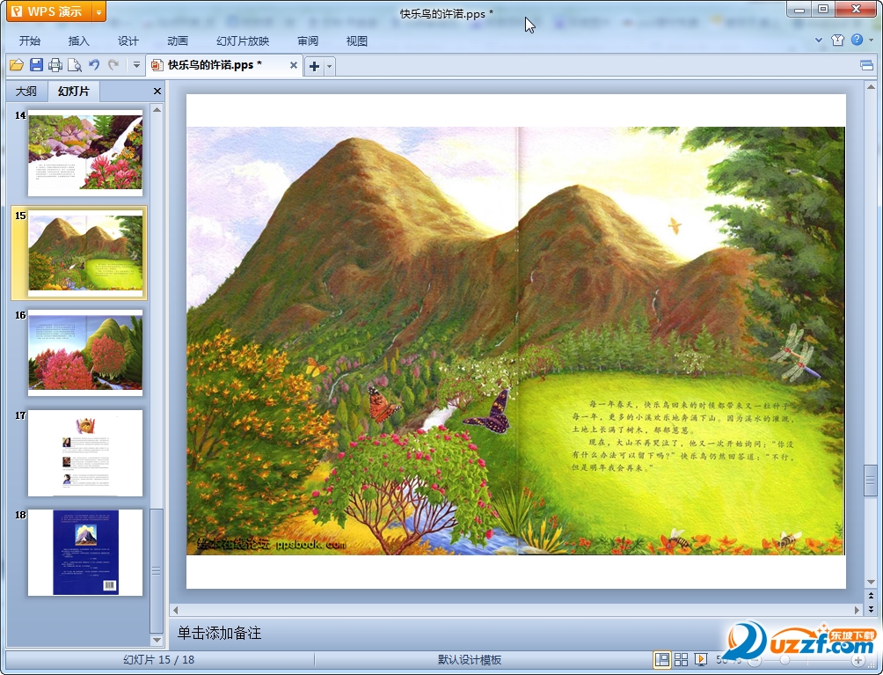This screenshot has width=883, height=675.
Task: Click the Print icon
Action: click(x=55, y=65)
